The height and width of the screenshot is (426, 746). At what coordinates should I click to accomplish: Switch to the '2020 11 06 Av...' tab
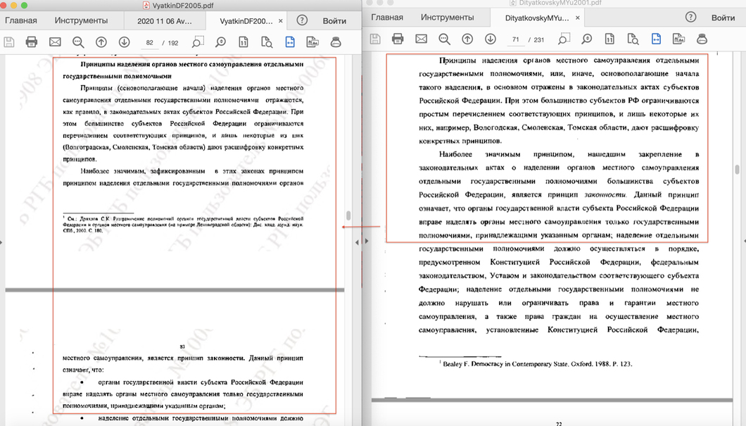[x=165, y=21]
